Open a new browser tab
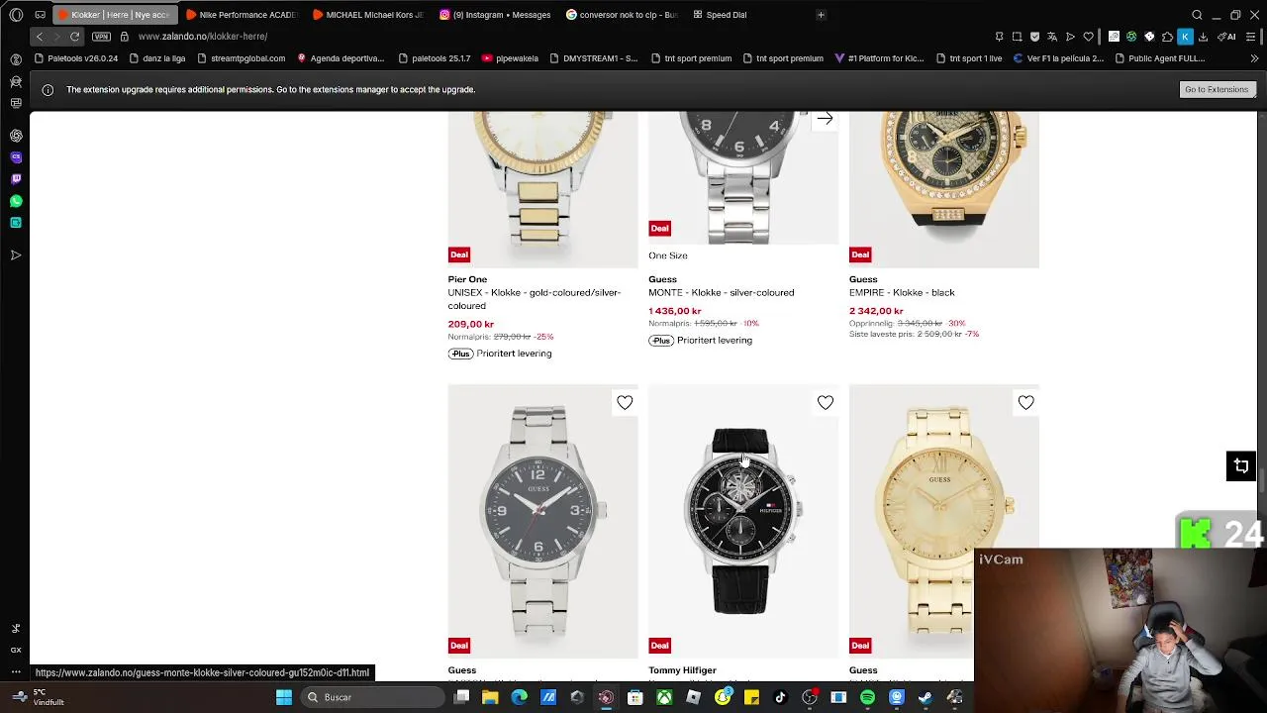Image resolution: width=1267 pixels, height=713 pixels. tap(821, 15)
